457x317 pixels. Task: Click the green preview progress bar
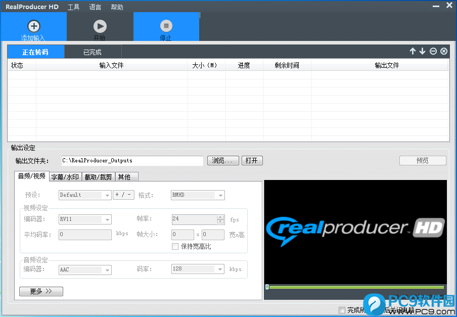point(356,287)
